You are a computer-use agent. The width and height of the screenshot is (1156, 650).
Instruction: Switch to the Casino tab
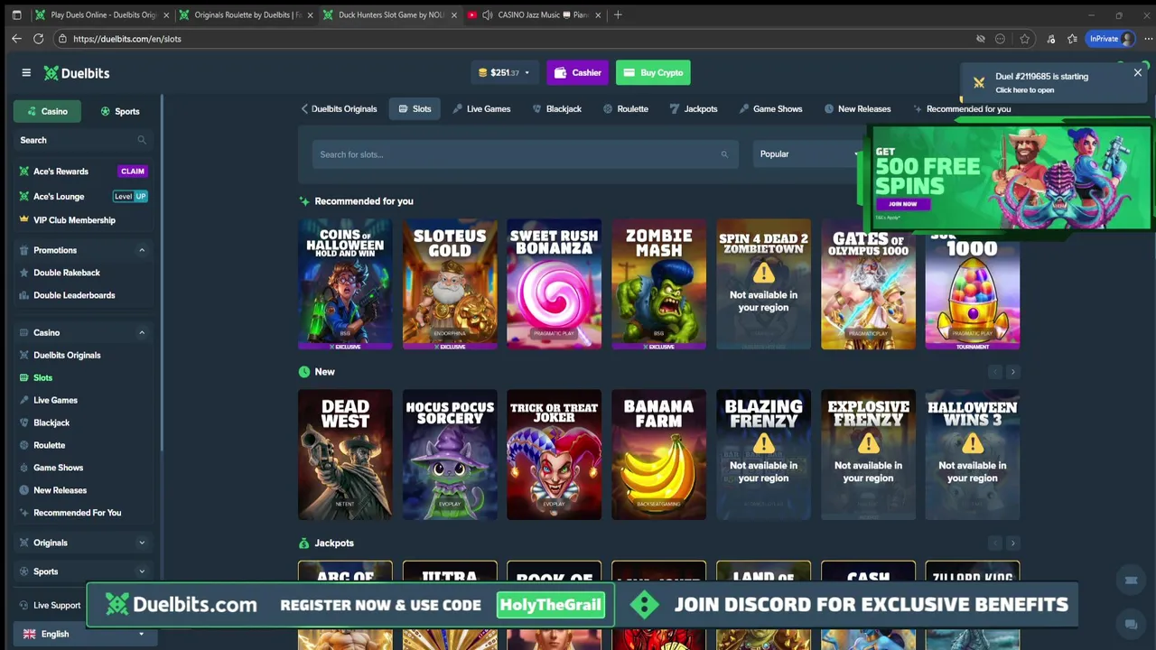coord(45,111)
